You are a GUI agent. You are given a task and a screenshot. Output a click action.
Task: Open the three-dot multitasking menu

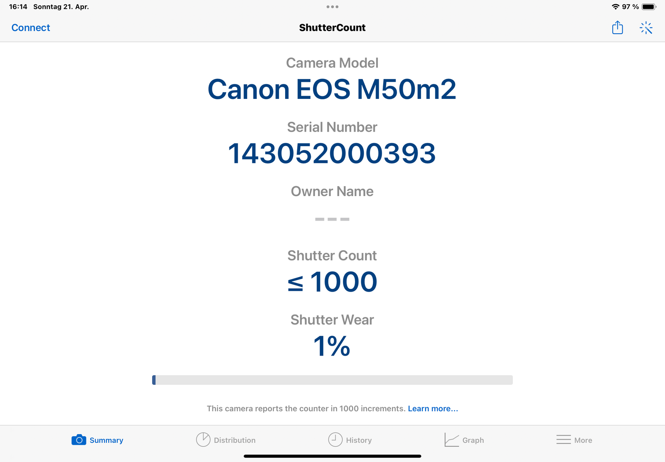(x=332, y=7)
